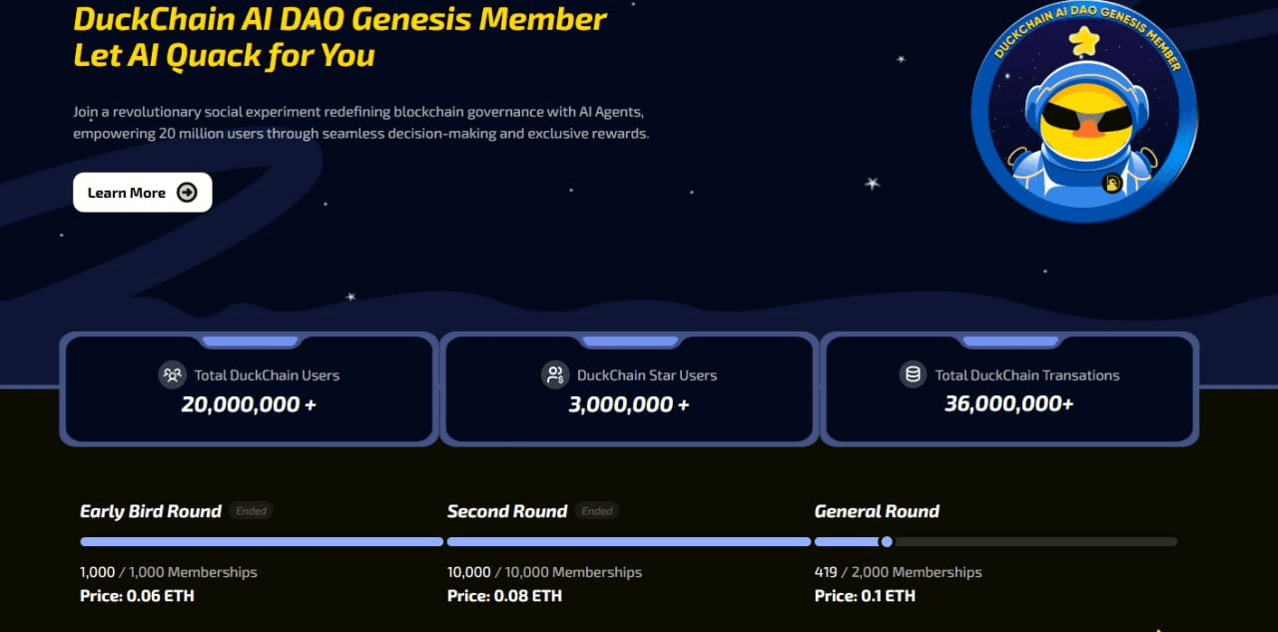Select the Second Round heading
1278x632 pixels.
[x=507, y=511]
